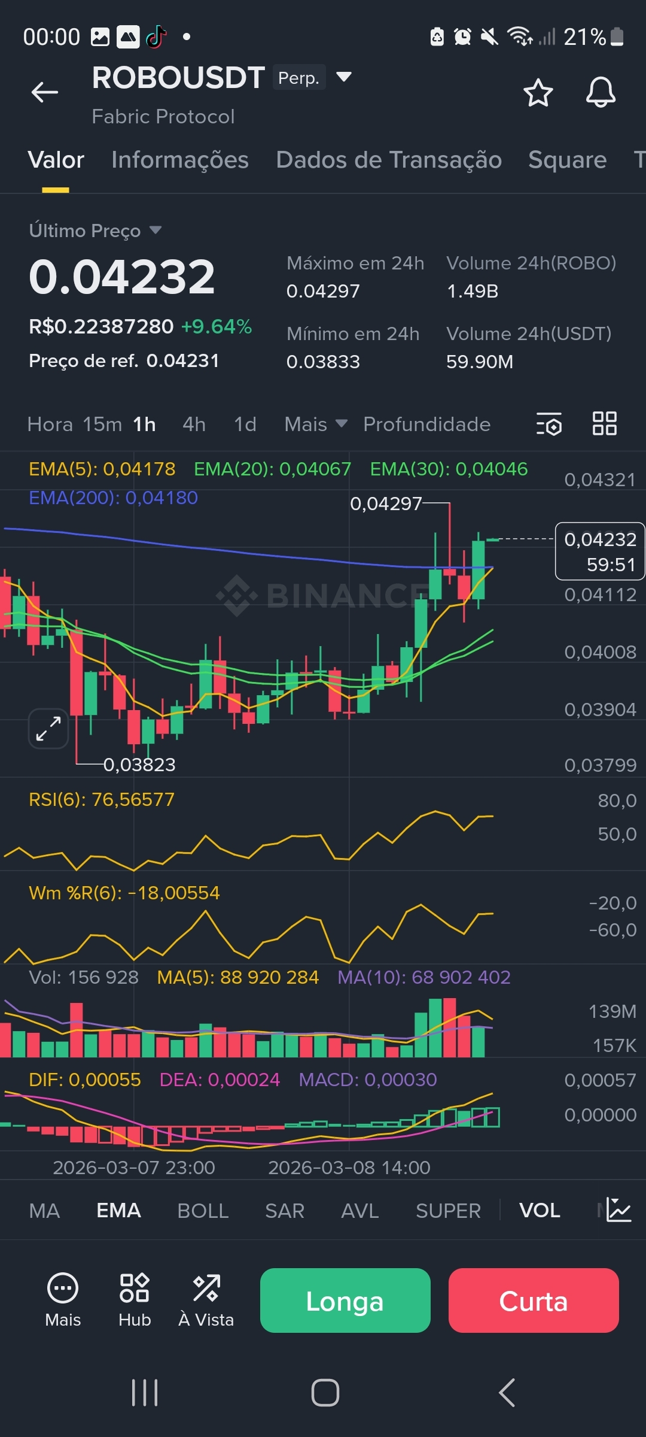
Task: Select the 1d timeframe
Action: click(x=245, y=424)
